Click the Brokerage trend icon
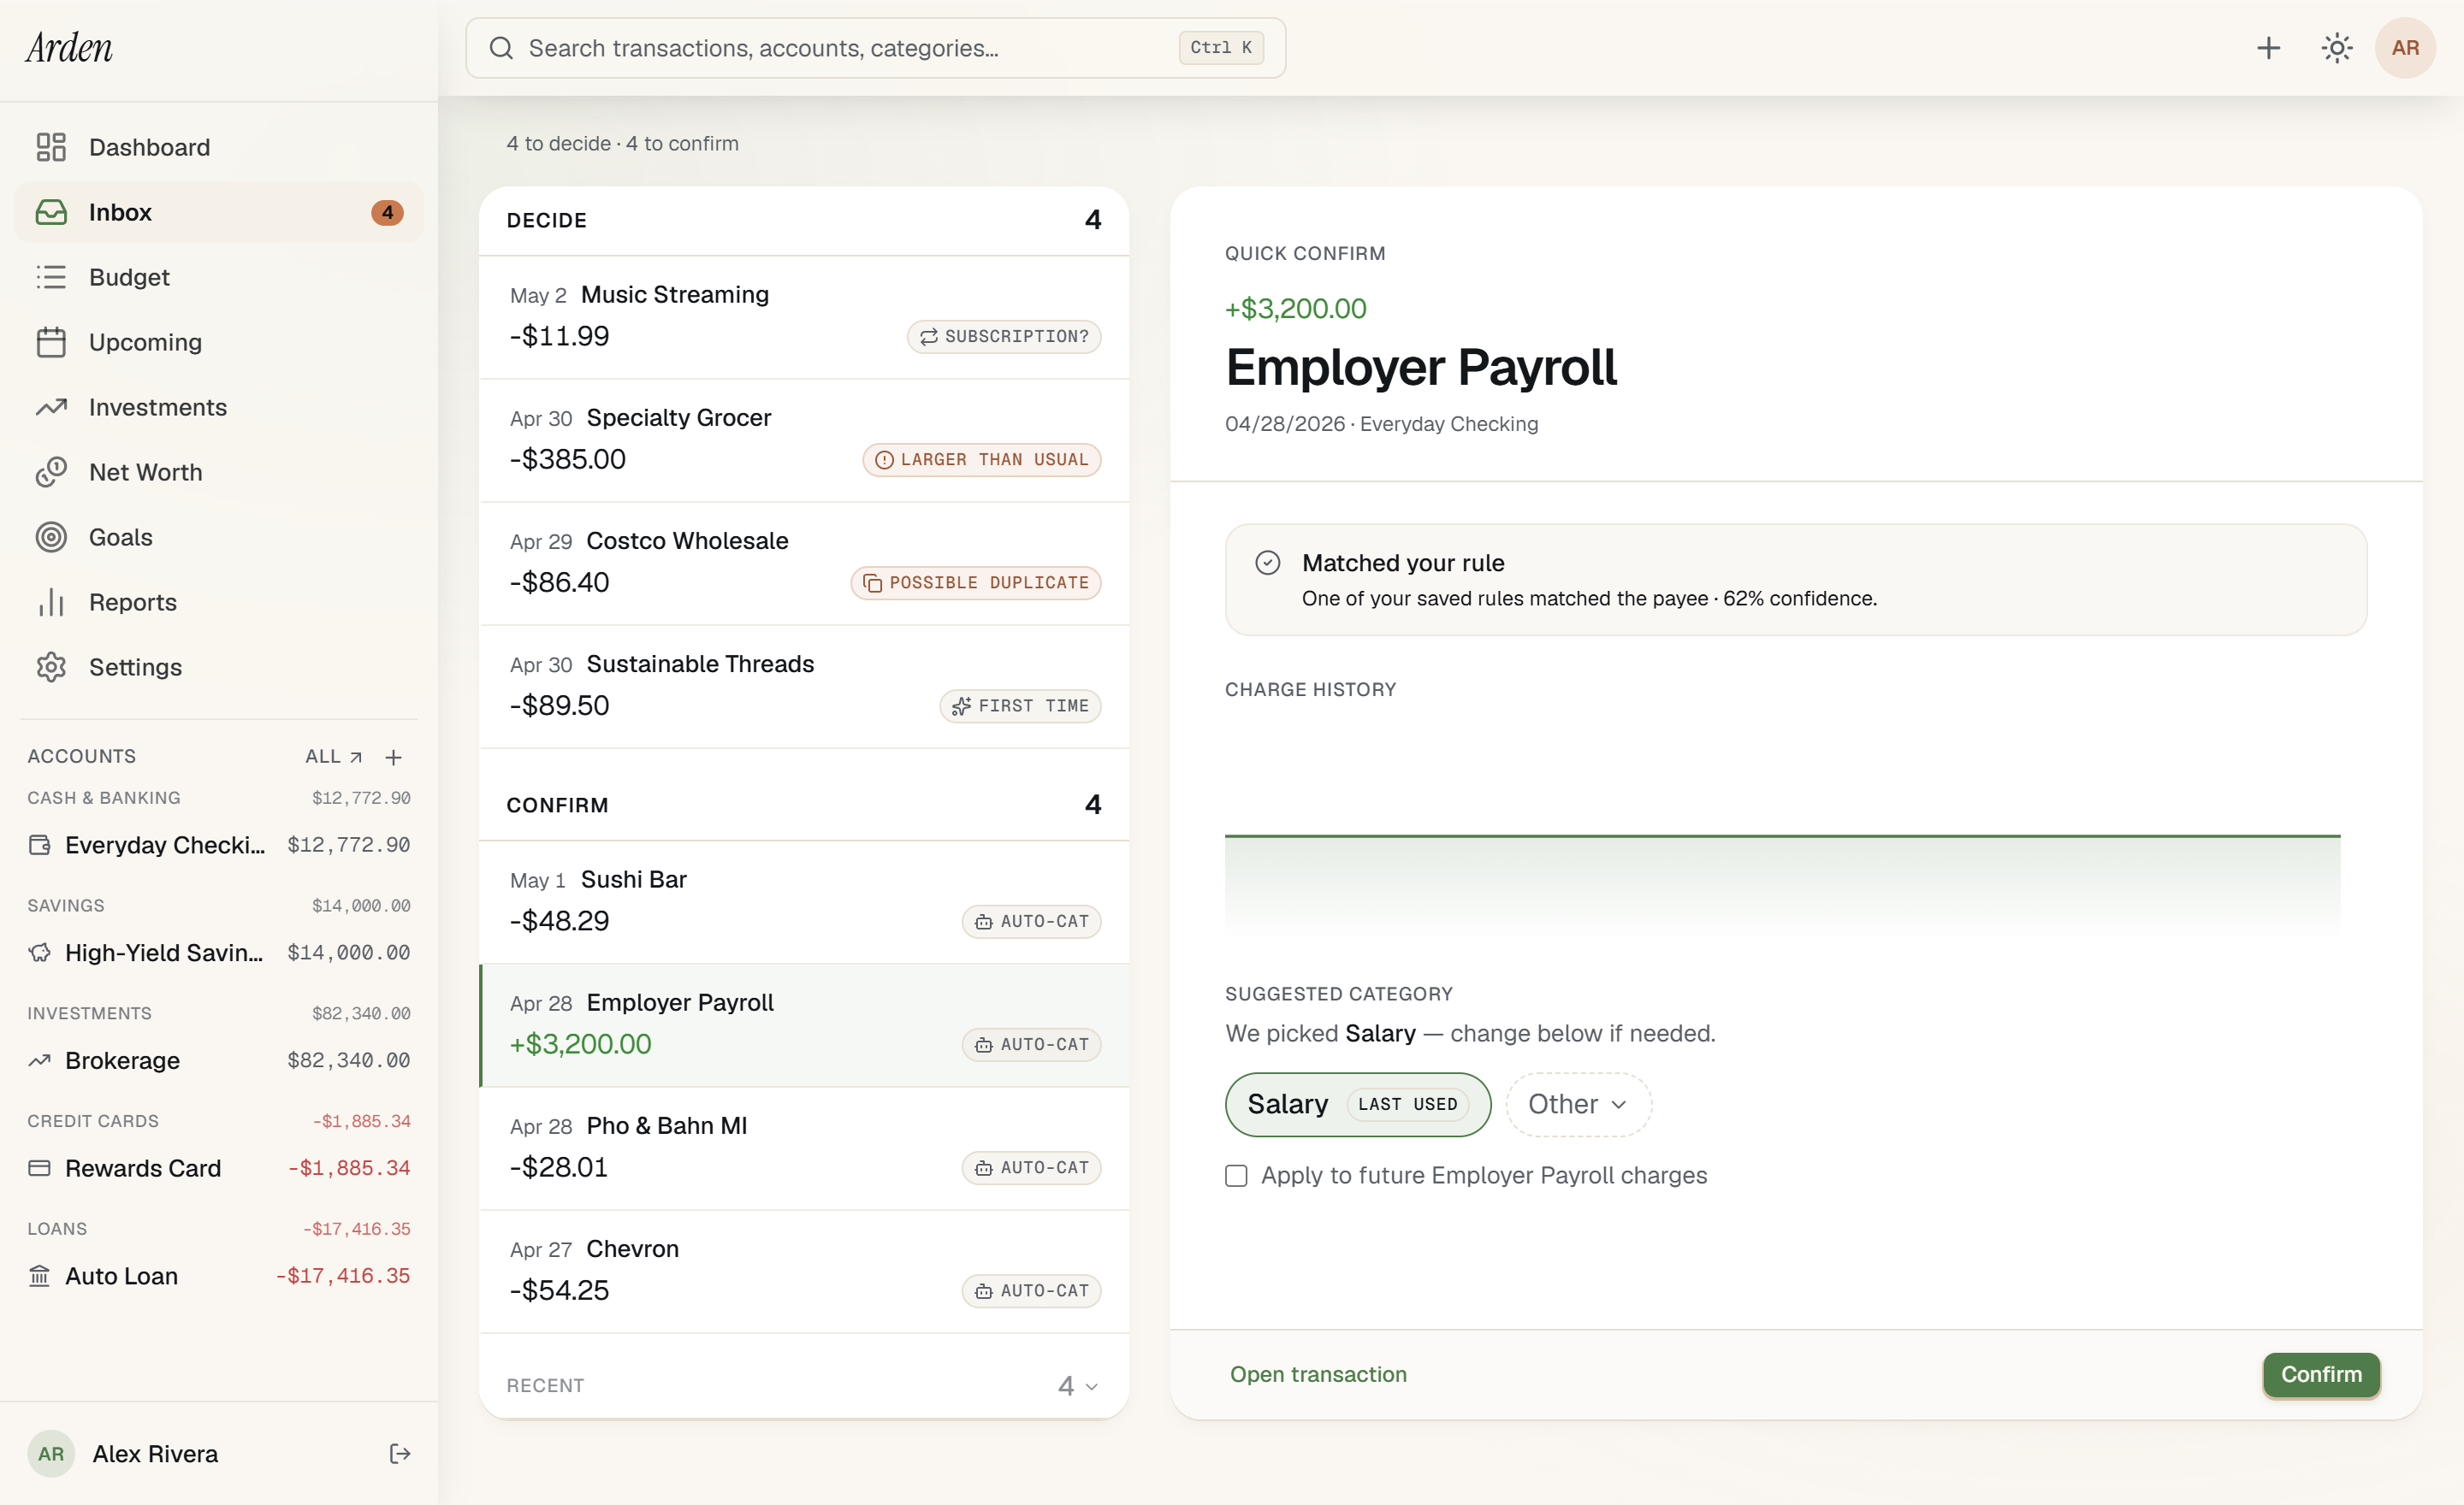The image size is (2464, 1505). [x=39, y=1060]
